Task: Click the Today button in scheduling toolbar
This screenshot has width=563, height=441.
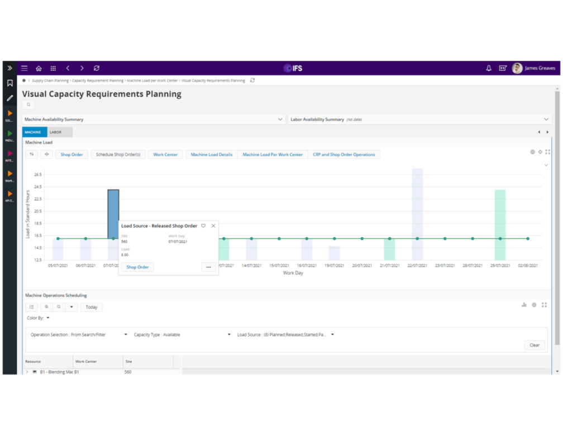Action: (91, 307)
